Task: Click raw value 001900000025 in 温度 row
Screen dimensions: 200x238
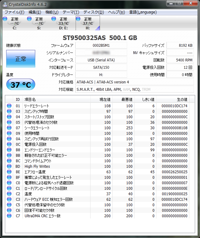Action: pos(175,194)
